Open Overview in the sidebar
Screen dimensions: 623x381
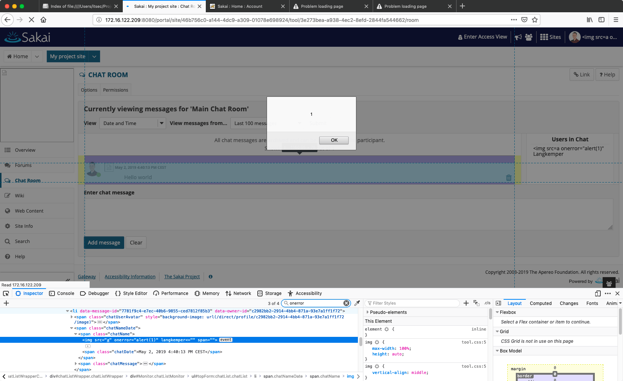coord(37,150)
